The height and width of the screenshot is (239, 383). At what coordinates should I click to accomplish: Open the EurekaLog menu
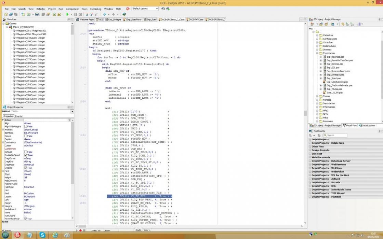[96, 9]
